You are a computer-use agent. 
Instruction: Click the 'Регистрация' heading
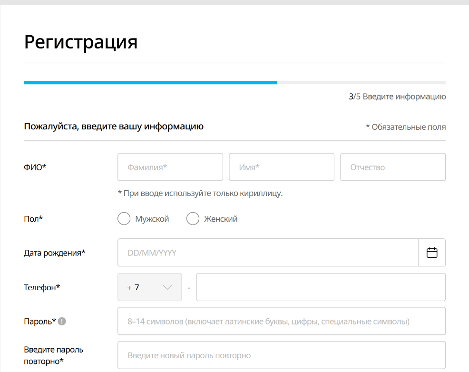point(81,42)
